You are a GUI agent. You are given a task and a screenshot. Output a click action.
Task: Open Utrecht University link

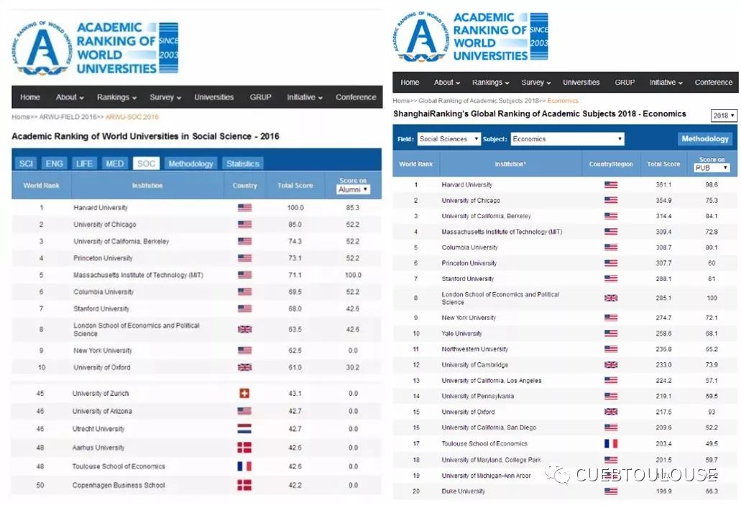tap(98, 429)
